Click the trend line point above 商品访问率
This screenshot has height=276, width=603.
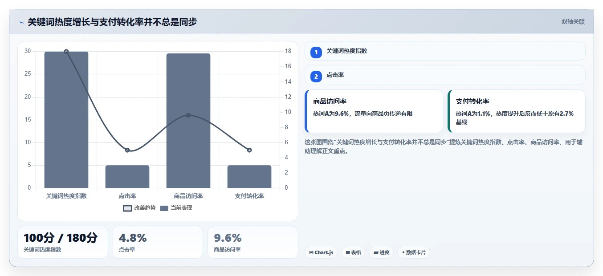[x=188, y=115]
